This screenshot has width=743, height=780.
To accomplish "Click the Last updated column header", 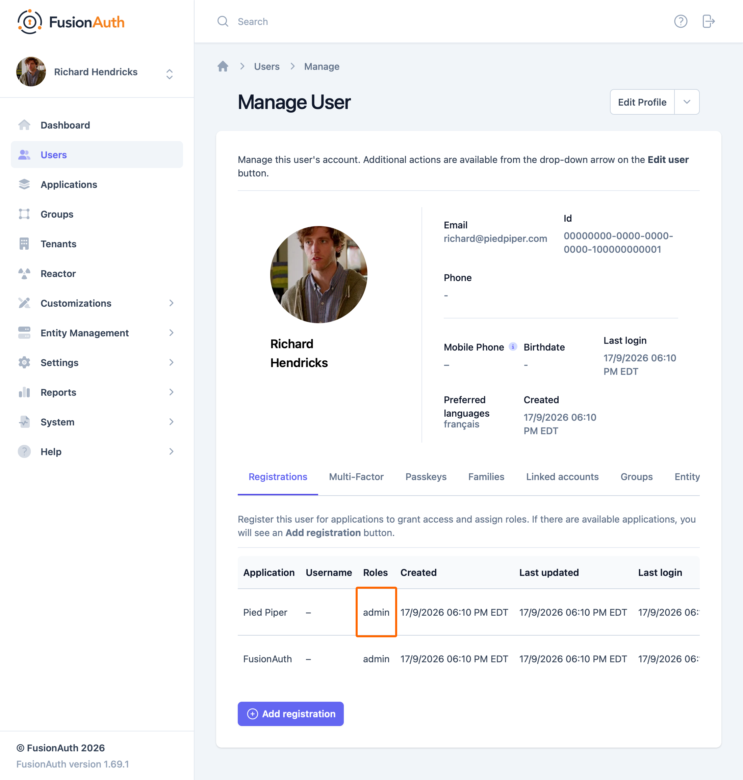I will click(549, 572).
